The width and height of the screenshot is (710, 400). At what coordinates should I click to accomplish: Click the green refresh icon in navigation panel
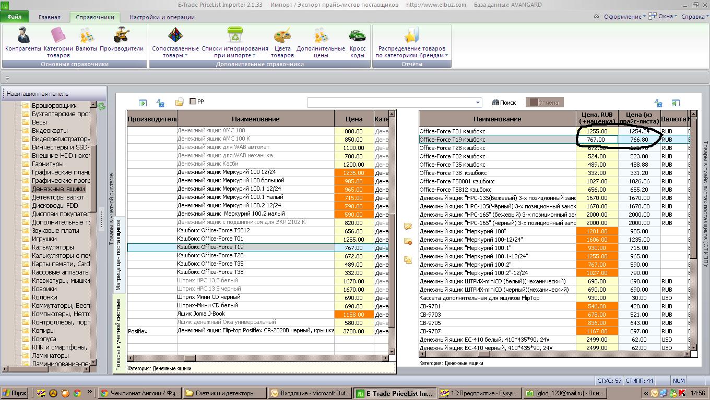coord(101,106)
